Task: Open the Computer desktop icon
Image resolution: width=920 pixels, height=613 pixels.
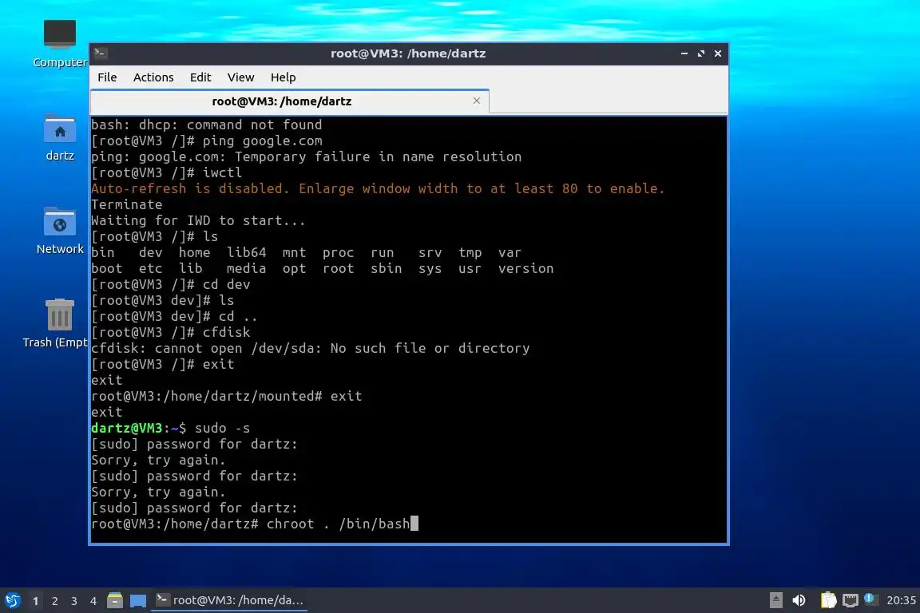Action: [x=59, y=43]
